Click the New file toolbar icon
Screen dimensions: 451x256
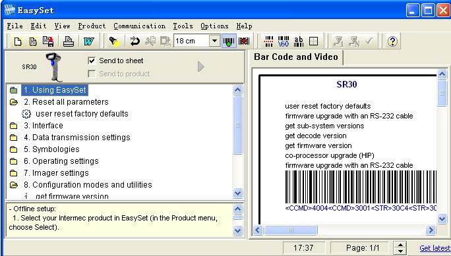pyautogui.click(x=18, y=41)
